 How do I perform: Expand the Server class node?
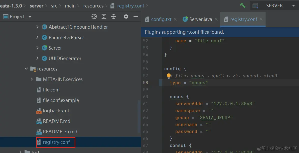click(37, 48)
